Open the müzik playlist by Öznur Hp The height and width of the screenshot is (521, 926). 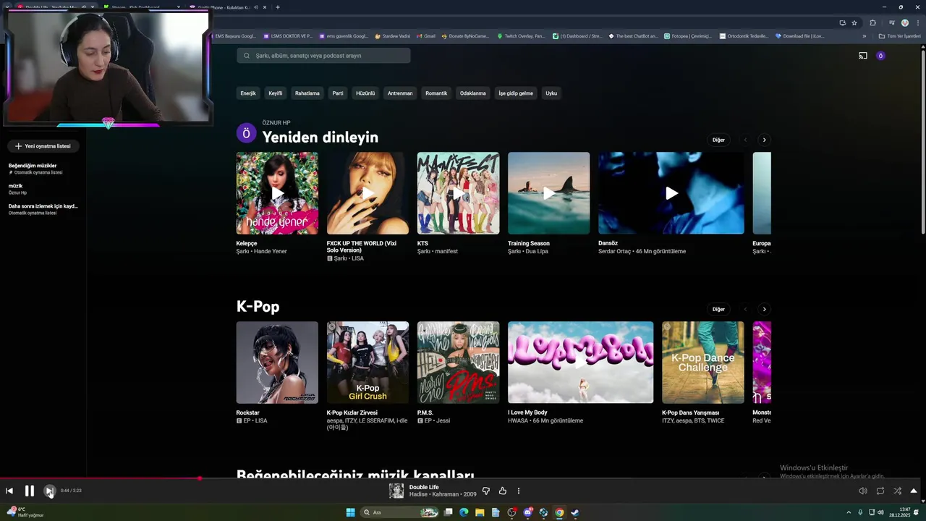pyautogui.click(x=43, y=189)
